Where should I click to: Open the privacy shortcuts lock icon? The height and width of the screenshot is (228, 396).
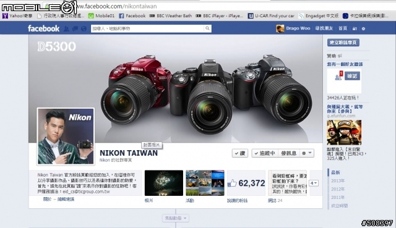355,28
